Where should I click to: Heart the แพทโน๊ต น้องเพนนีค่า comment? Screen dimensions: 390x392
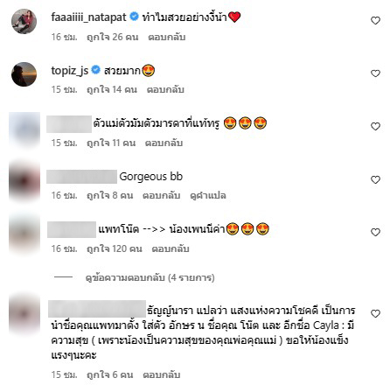(375, 232)
